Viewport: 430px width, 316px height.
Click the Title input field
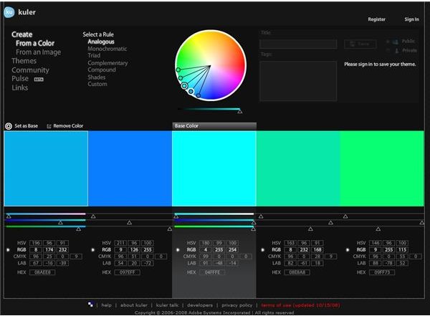298,44
